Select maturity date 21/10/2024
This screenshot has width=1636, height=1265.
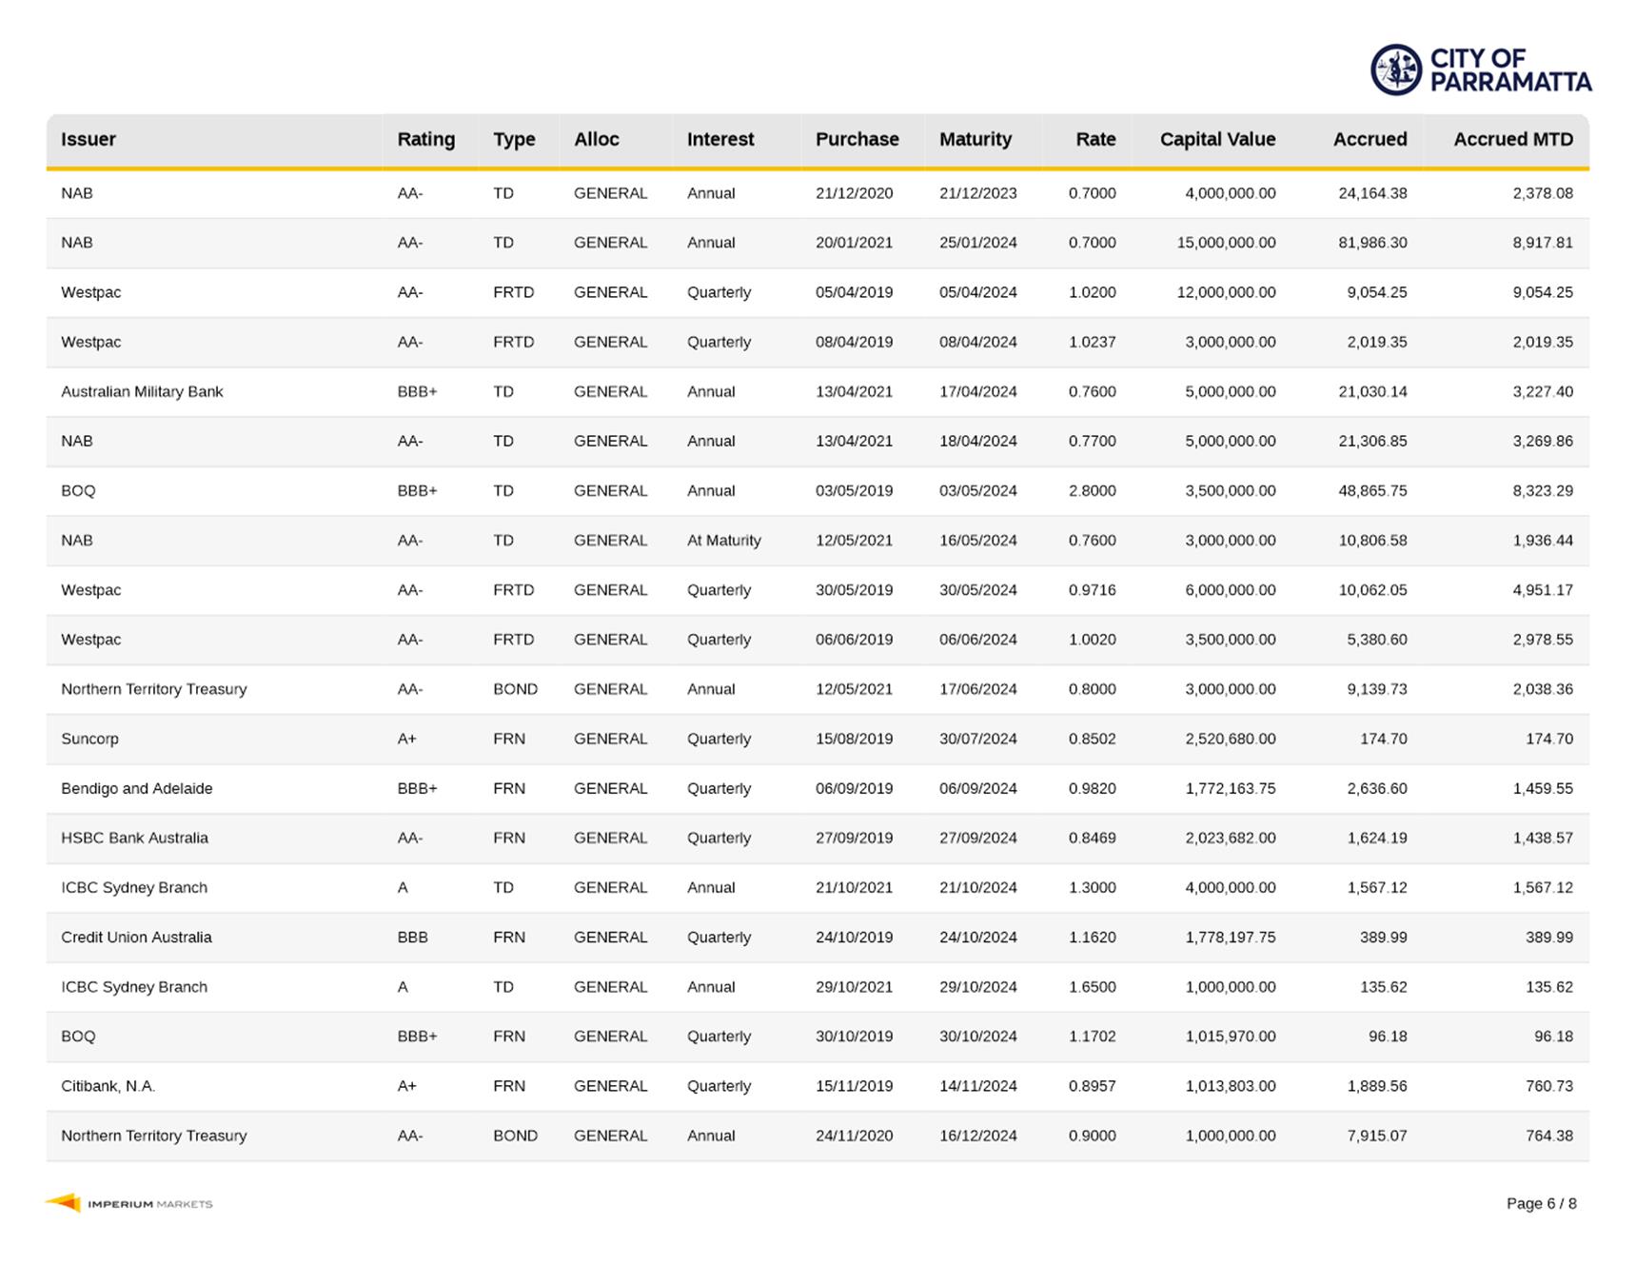tap(977, 887)
